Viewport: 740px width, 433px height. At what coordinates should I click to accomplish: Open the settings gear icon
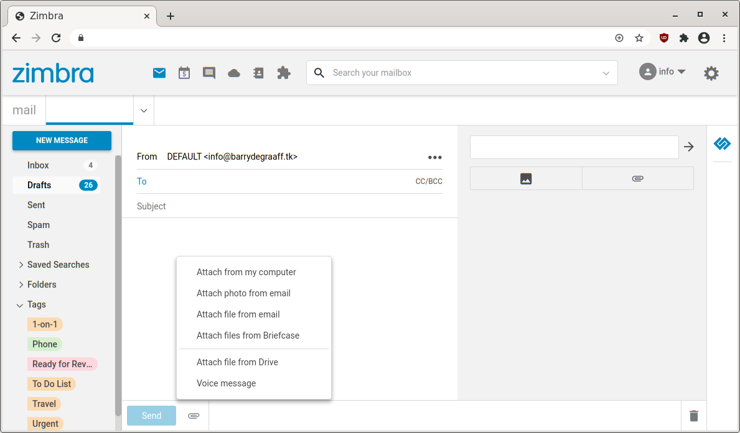point(711,73)
